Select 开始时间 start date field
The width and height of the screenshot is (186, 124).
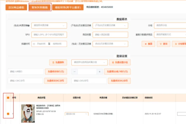41,44
